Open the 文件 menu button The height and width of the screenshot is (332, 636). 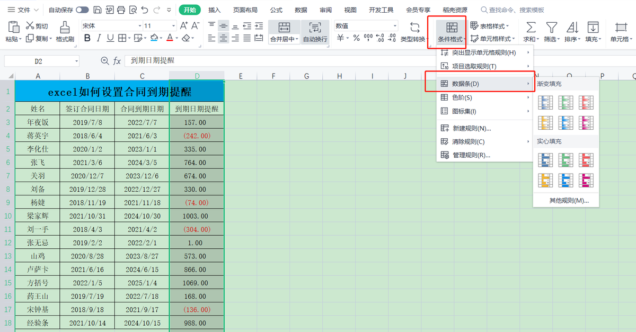[x=23, y=10]
